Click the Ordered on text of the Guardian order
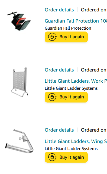The width and height of the screenshot is (107, 174). tap(94, 10)
